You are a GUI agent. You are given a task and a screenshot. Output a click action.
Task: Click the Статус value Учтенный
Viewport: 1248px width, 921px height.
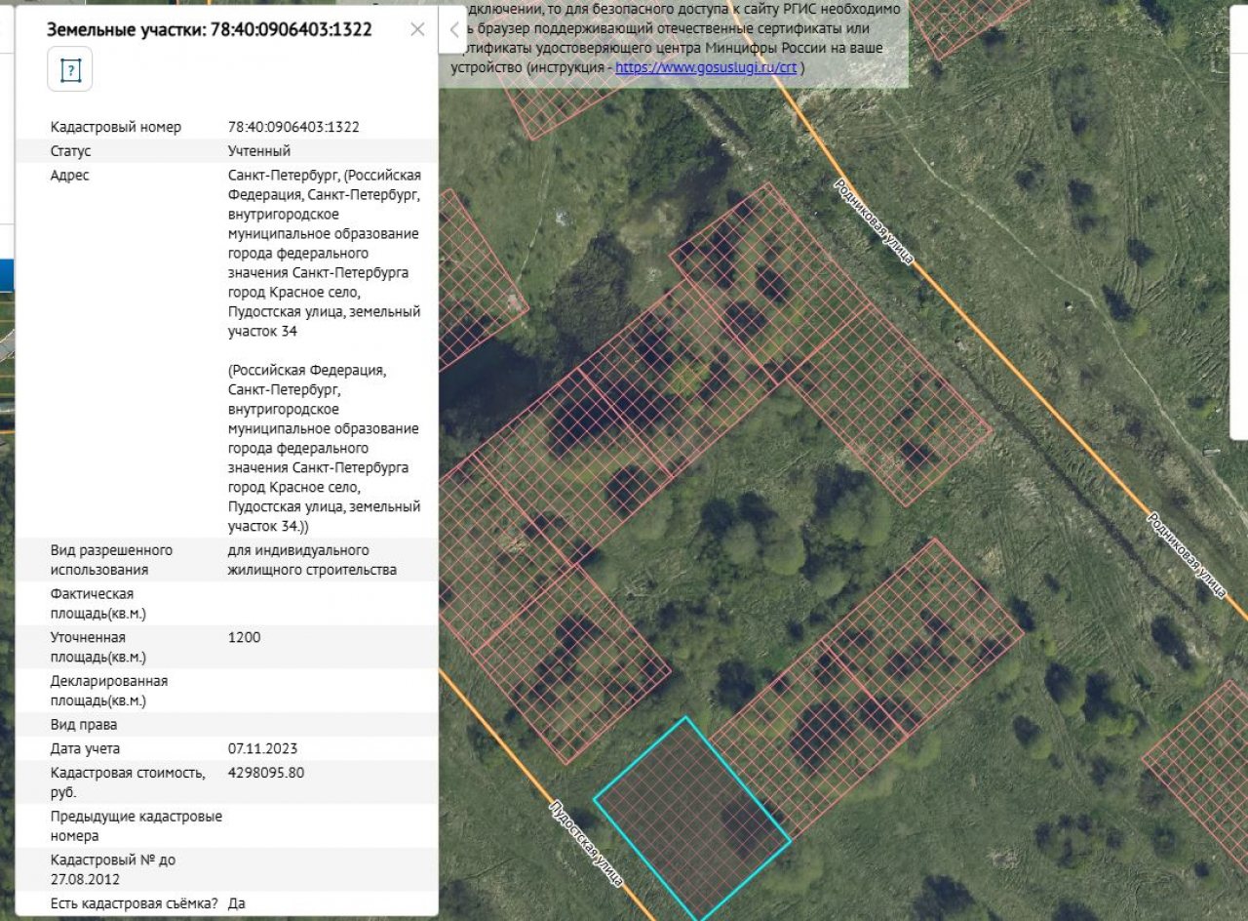[258, 151]
